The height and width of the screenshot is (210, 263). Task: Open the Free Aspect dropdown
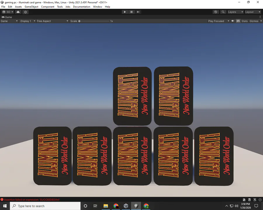[x=53, y=21]
